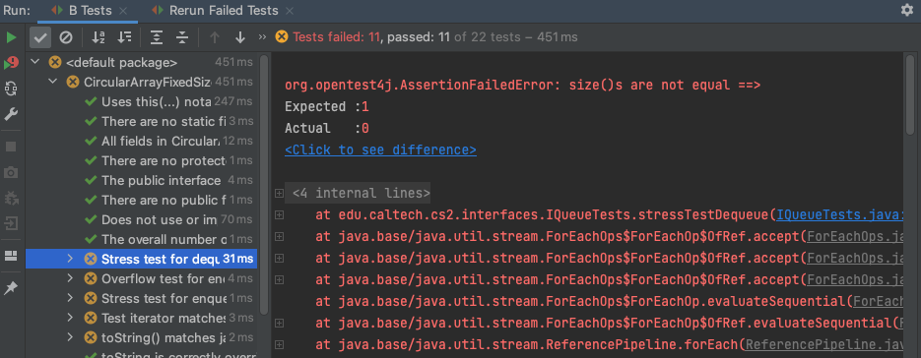921x358 pixels.
Task: Expand the 4 internal lines fold
Action: coord(279,193)
